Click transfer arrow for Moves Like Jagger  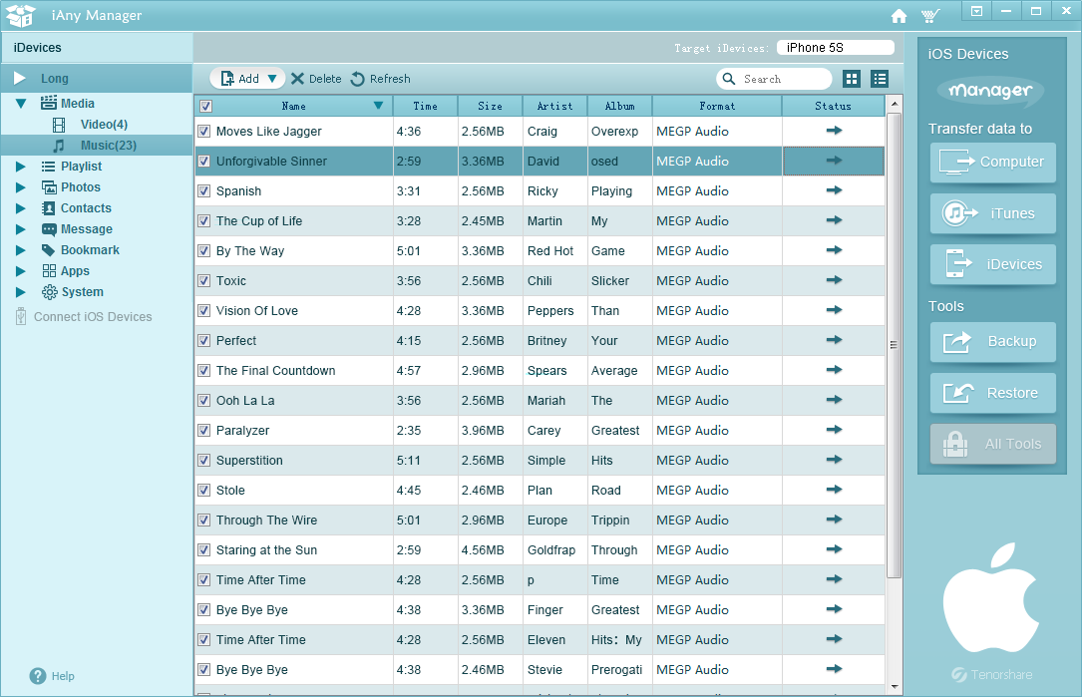834,131
